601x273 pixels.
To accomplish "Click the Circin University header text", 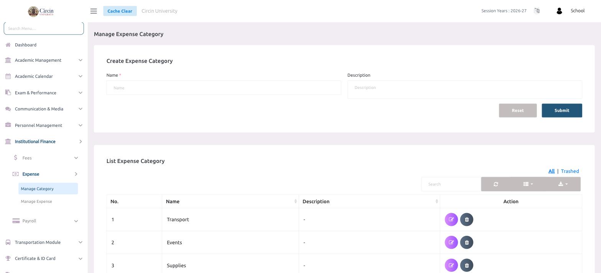I will [x=159, y=11].
